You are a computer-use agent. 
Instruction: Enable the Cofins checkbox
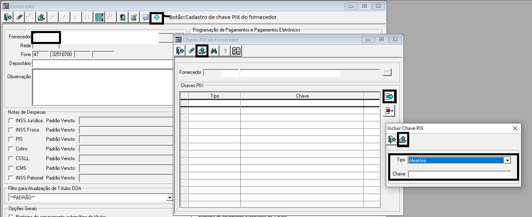tap(11, 149)
